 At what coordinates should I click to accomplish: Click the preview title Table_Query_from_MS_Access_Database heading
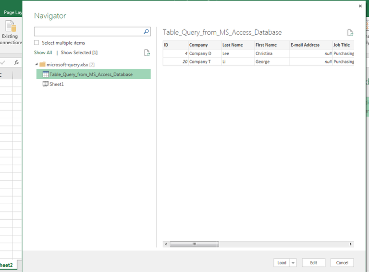pyautogui.click(x=222, y=32)
